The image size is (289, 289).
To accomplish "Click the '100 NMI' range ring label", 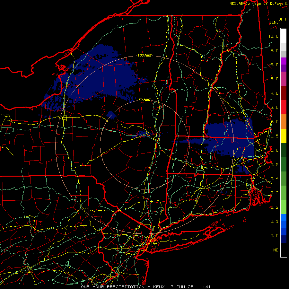I will tap(144, 55).
